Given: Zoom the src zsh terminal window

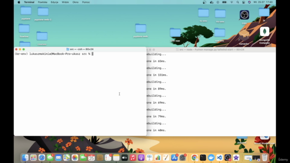Looking at the screenshot, I should pyautogui.click(x=24, y=49).
